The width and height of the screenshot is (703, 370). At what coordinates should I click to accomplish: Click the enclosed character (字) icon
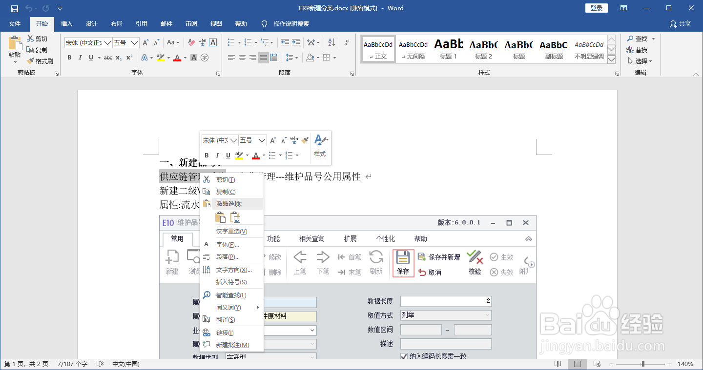click(205, 58)
